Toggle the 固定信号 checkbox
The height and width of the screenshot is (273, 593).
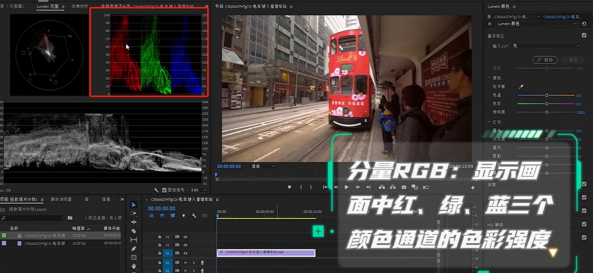pos(165,190)
